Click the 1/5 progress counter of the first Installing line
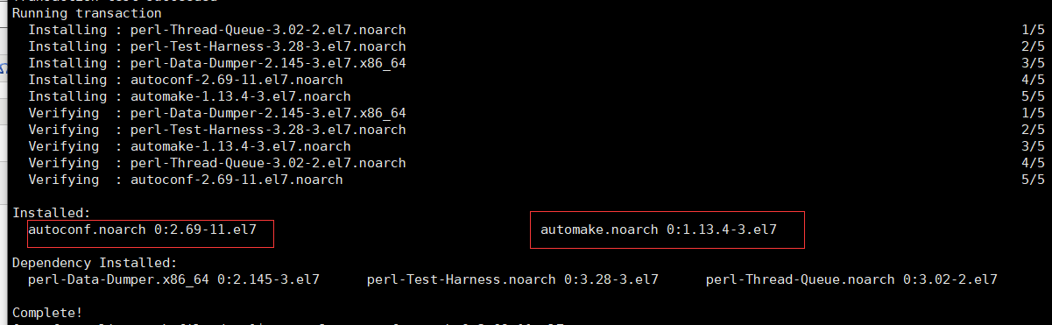 coord(1033,31)
